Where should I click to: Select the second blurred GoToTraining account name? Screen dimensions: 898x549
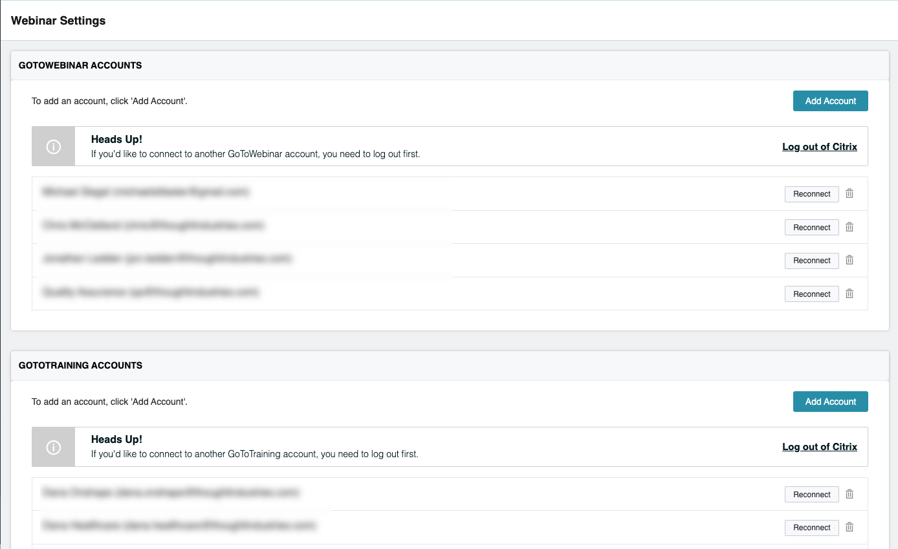[179, 526]
